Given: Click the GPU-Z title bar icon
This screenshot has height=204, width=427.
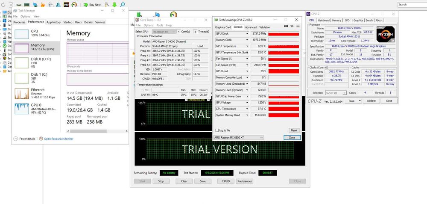Looking at the screenshot, I should click(x=216, y=20).
